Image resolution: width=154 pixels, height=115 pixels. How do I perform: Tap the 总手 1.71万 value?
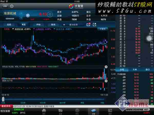pyautogui.click(x=104, y=16)
